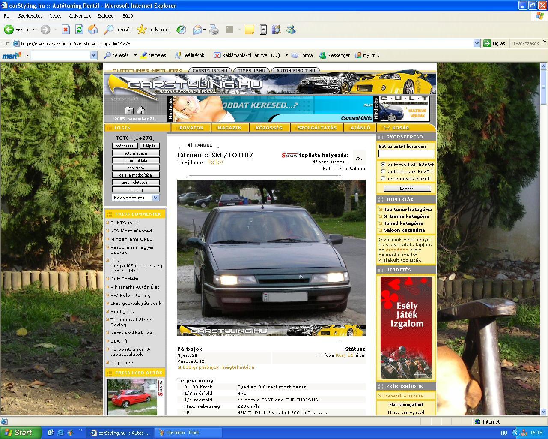The width and height of the screenshot is (548, 439).
Task: Click the vertical scrollbar down arrow
Action: click(544, 412)
